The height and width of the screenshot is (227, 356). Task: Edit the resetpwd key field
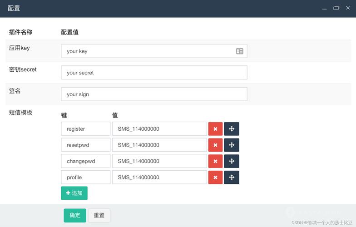[85, 145]
